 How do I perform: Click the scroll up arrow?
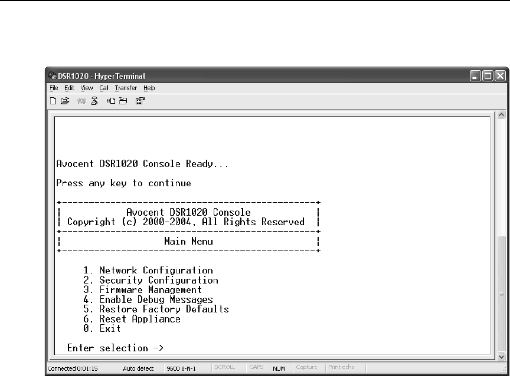(x=501, y=114)
